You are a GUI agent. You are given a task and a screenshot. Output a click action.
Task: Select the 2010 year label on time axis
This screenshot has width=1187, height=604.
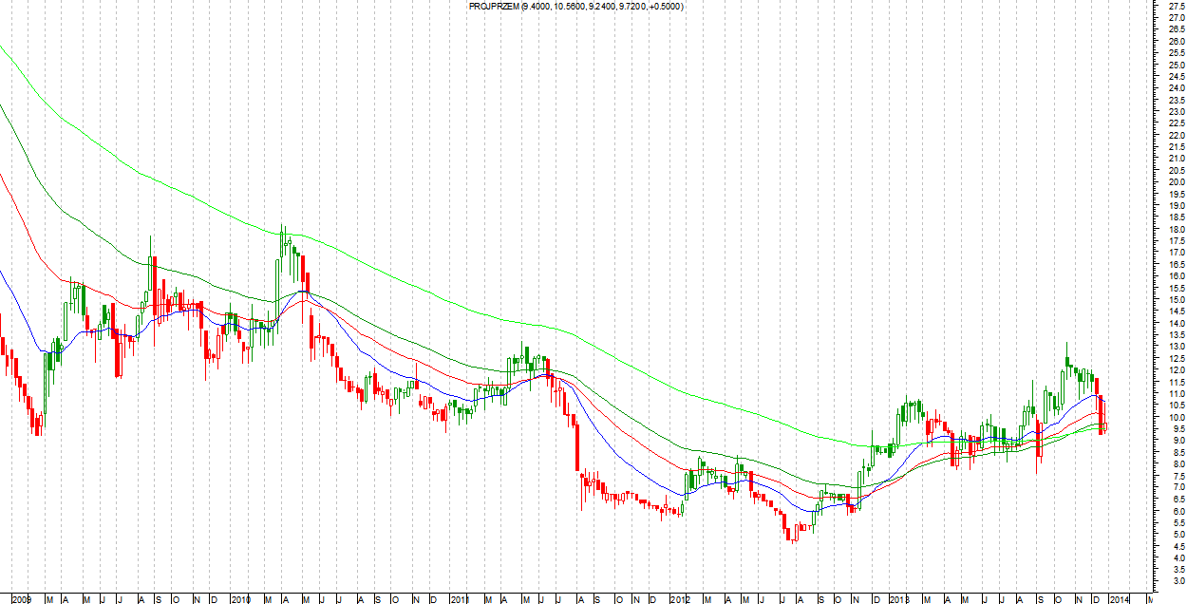[x=240, y=598]
